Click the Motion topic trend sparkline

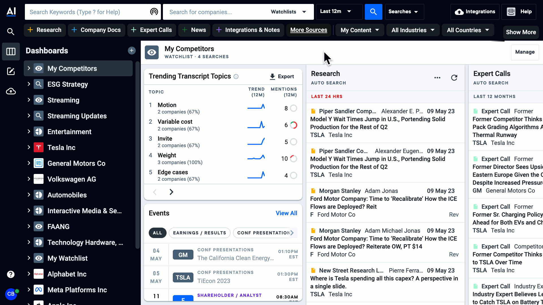[x=256, y=107]
